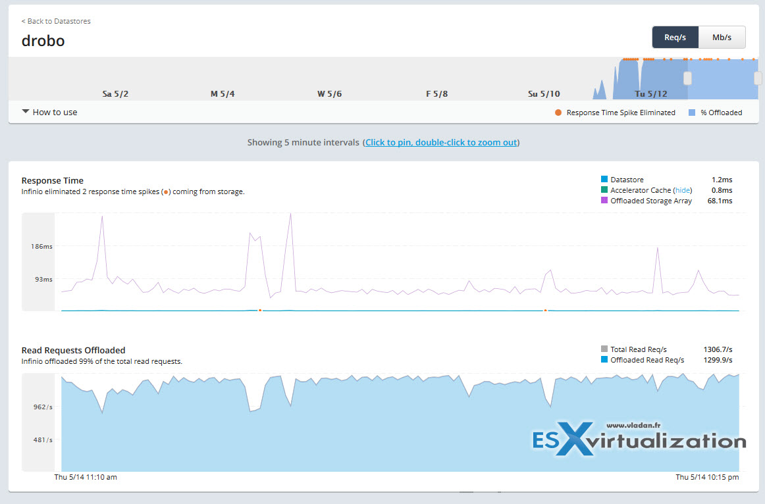Select Su 5/10 on the timeline
This screenshot has height=504, width=765.
pos(544,93)
